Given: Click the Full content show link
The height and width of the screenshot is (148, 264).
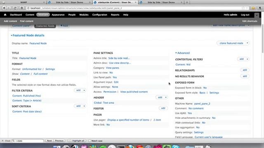Looking at the screenshot, I should click(40, 74).
